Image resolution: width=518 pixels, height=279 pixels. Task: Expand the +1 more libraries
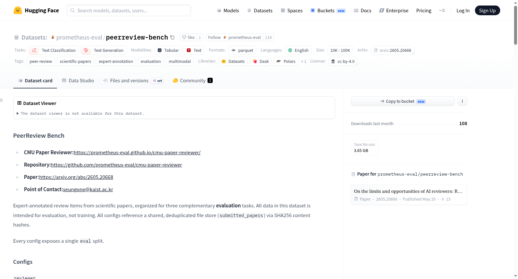click(304, 61)
